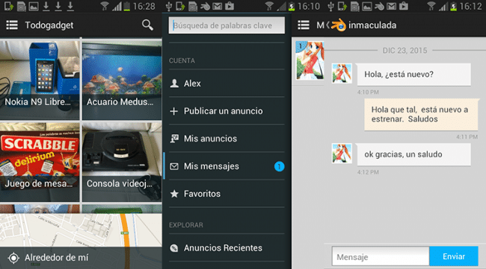Viewport: 486px width, 269px height.
Task: Tap the star icon beside Favoritos
Action: coord(174,194)
